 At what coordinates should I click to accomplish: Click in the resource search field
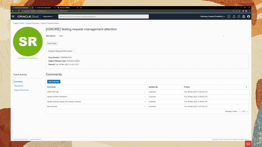pos(104,16)
